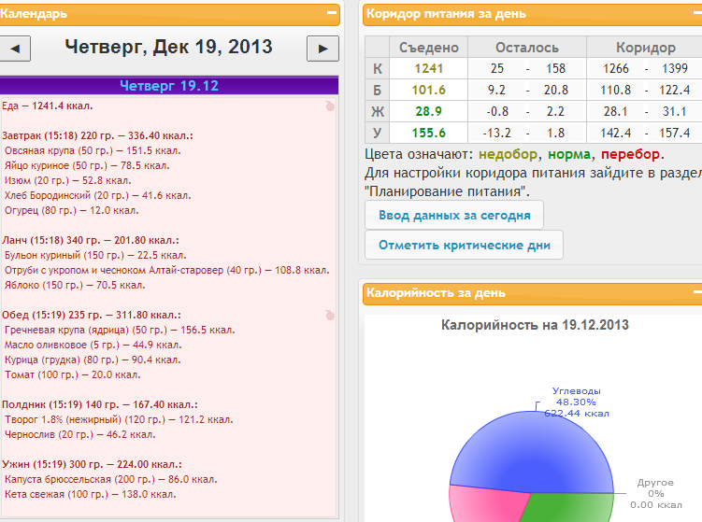The height and width of the screenshot is (522, 702).
Task: Click the apple icon in the Еда row
Action: 330,106
